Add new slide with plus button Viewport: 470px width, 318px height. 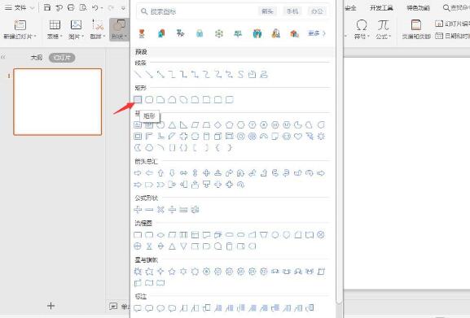pos(51,306)
